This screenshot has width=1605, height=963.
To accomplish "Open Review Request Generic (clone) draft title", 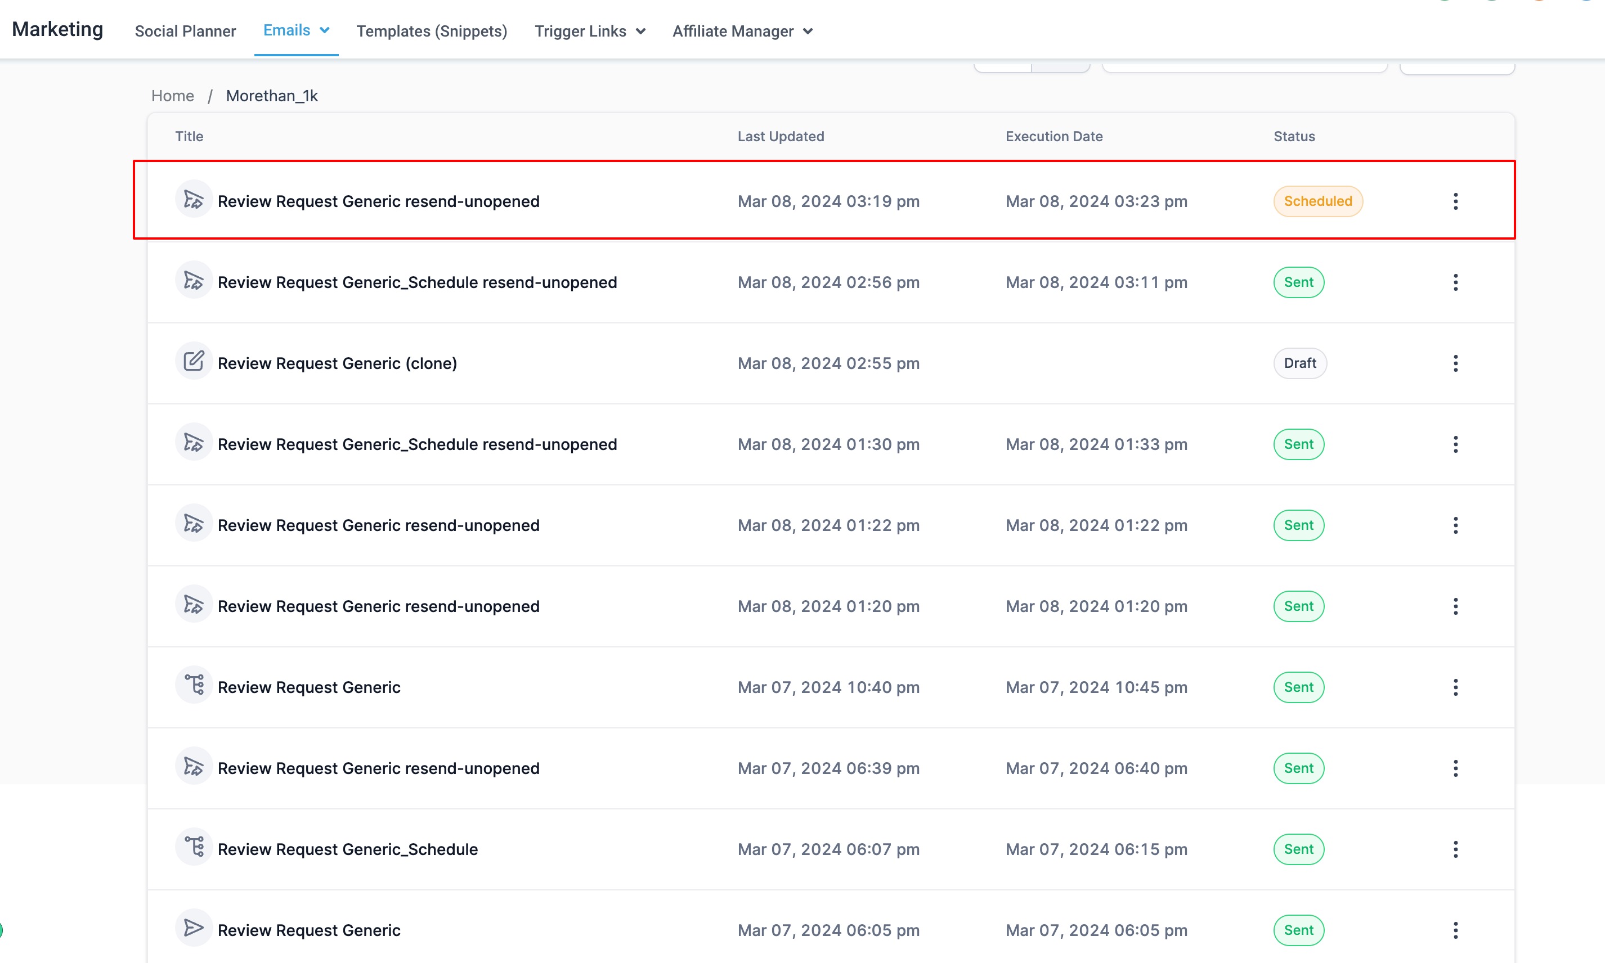I will pyautogui.click(x=337, y=363).
